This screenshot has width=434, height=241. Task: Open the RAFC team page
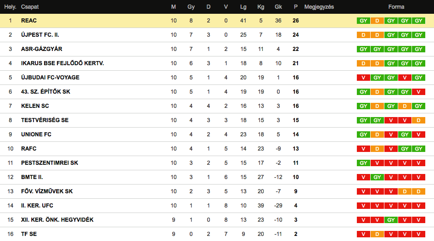pyautogui.click(x=28, y=149)
